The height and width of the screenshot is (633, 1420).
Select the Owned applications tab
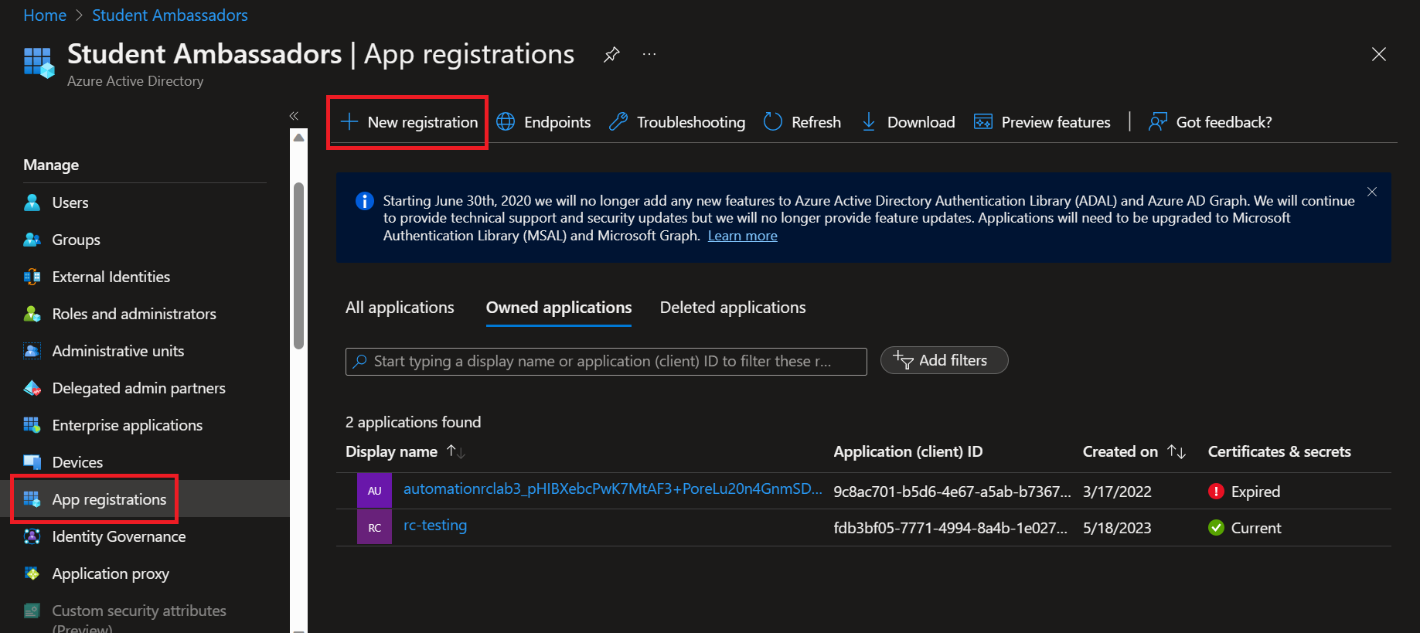pyautogui.click(x=559, y=308)
